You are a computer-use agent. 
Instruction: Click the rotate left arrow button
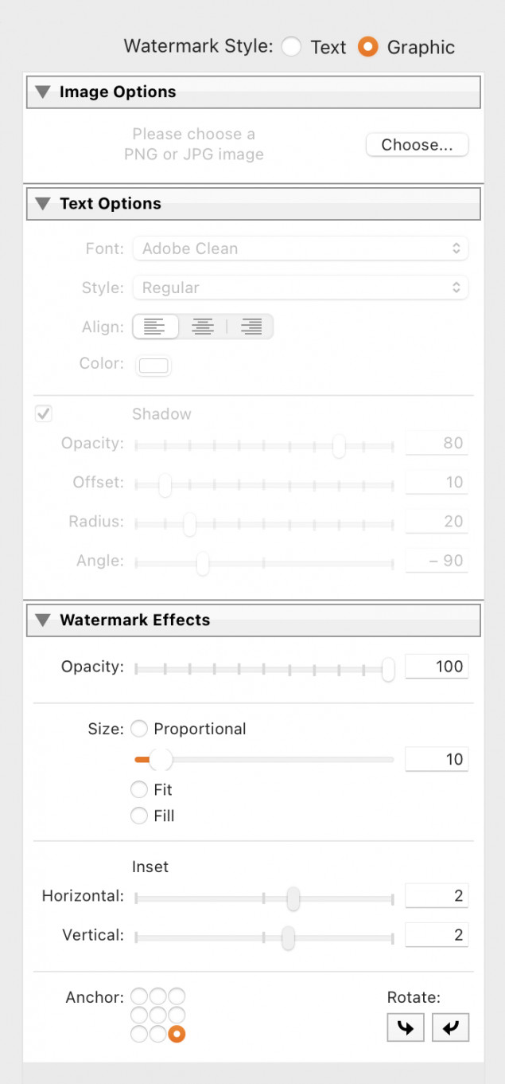pos(406,1027)
